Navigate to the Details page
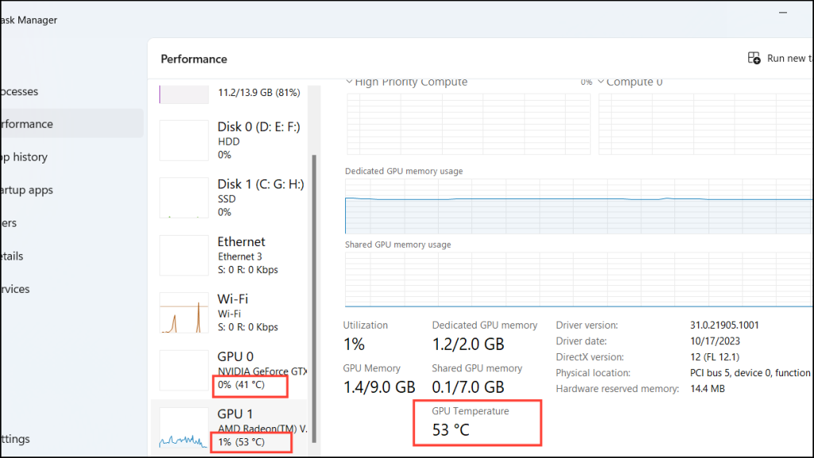 coord(12,256)
